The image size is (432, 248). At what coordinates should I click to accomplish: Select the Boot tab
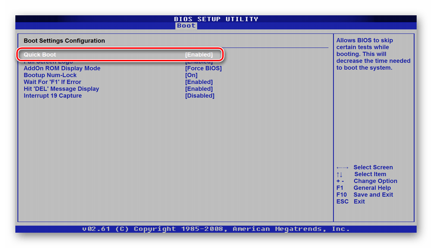point(186,25)
